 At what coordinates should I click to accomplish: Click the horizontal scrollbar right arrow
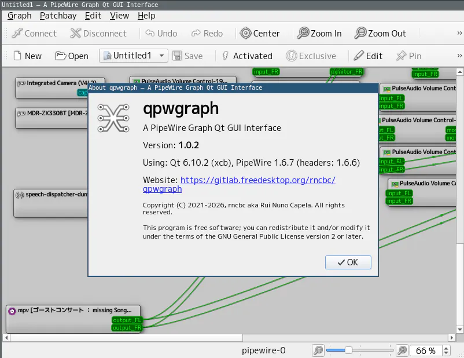click(x=452, y=338)
